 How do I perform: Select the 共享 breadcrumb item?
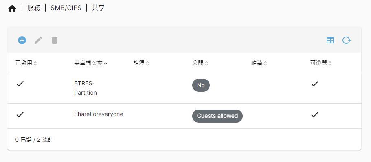98,8
